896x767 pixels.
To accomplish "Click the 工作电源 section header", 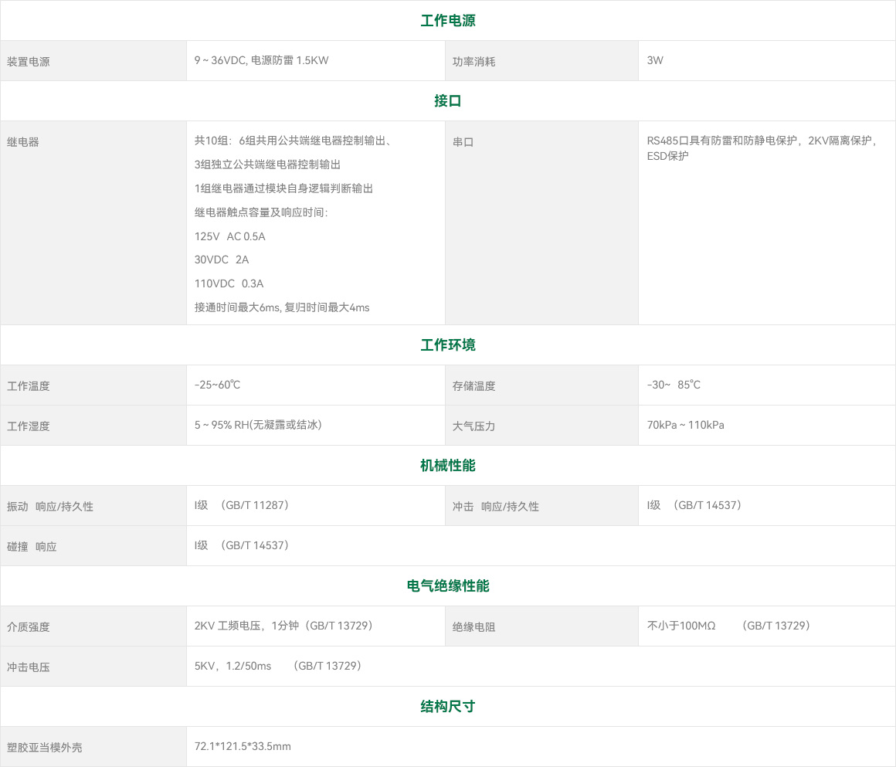I will 447,21.
